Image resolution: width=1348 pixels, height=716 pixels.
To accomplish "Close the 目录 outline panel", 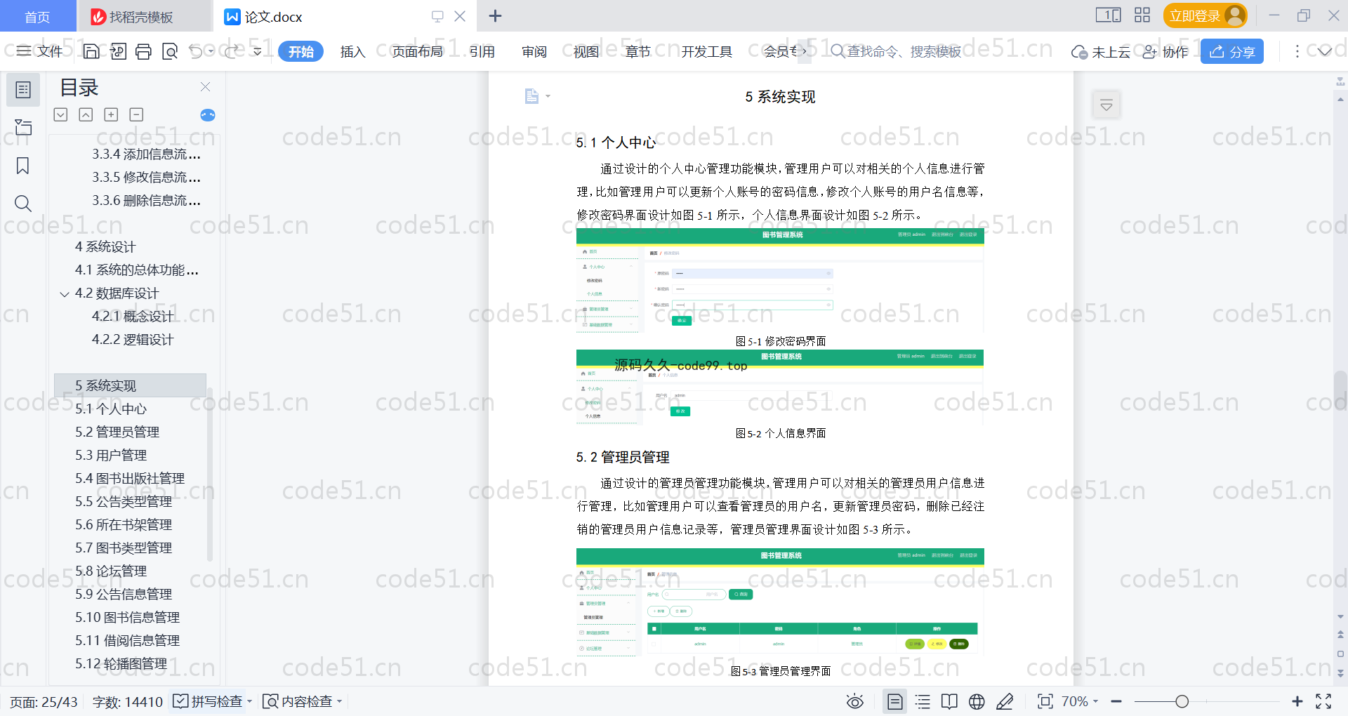I will pos(205,87).
